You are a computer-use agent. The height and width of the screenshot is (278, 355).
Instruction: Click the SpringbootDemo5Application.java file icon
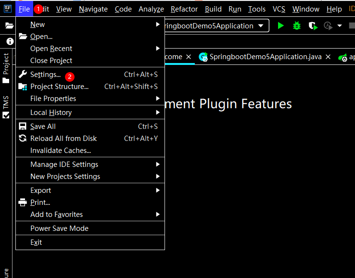(203, 57)
